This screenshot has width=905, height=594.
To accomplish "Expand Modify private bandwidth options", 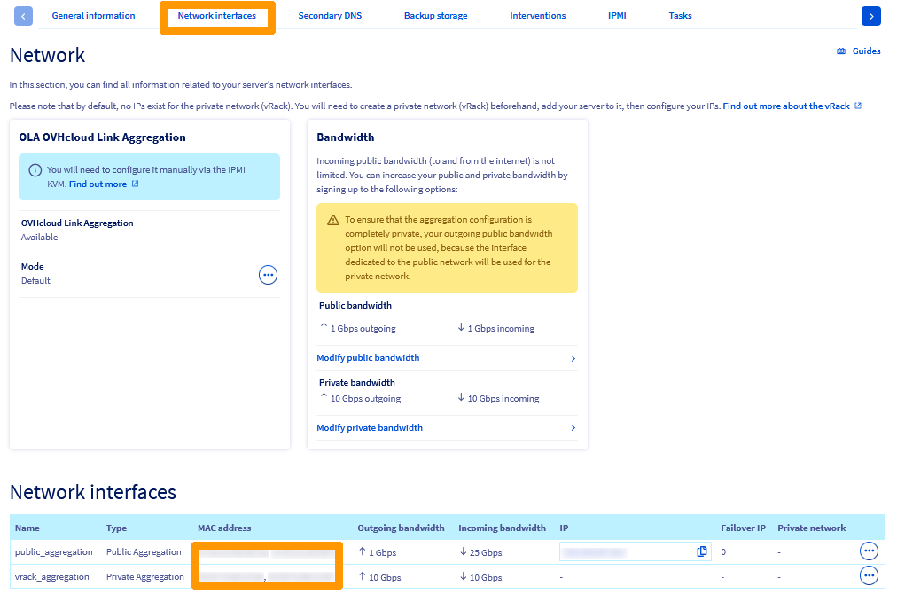I will point(370,427).
